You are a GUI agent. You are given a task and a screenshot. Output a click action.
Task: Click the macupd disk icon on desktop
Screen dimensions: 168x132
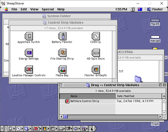(155, 37)
